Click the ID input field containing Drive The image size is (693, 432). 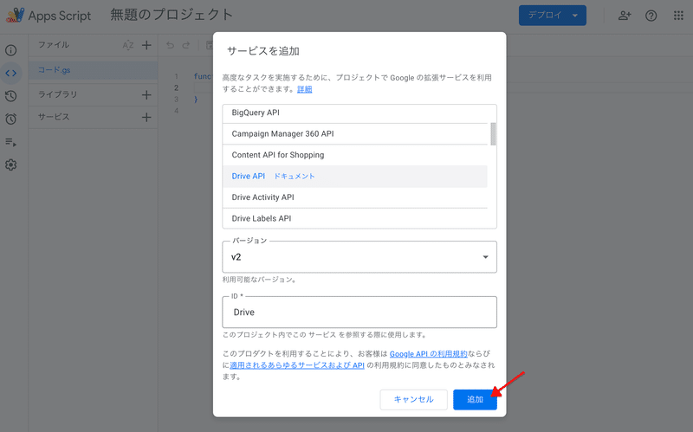coord(359,313)
